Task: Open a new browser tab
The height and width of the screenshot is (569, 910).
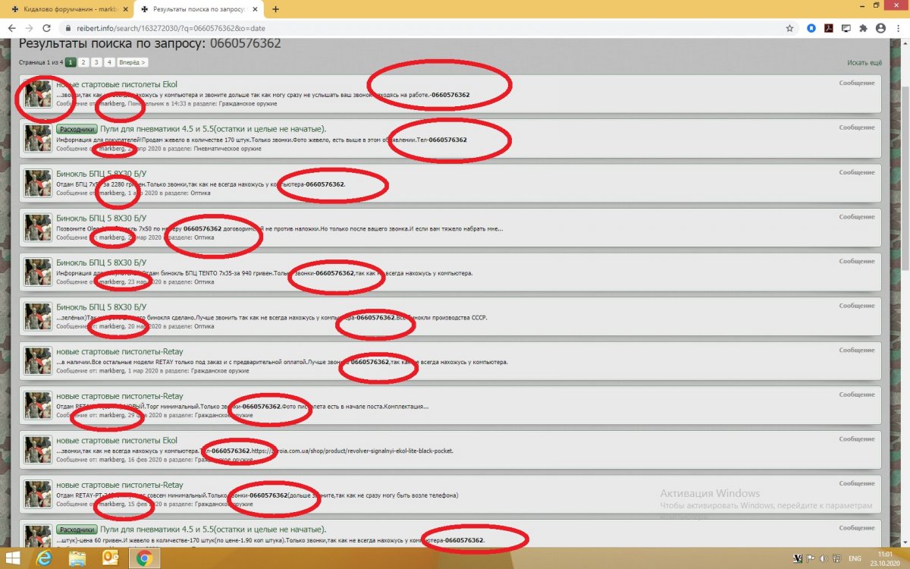Action: point(275,9)
